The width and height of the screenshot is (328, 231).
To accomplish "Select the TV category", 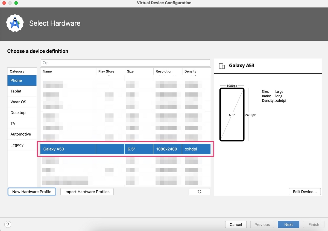I will (x=22, y=123).
